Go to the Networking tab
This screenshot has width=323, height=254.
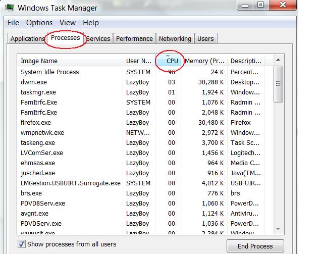pos(175,39)
